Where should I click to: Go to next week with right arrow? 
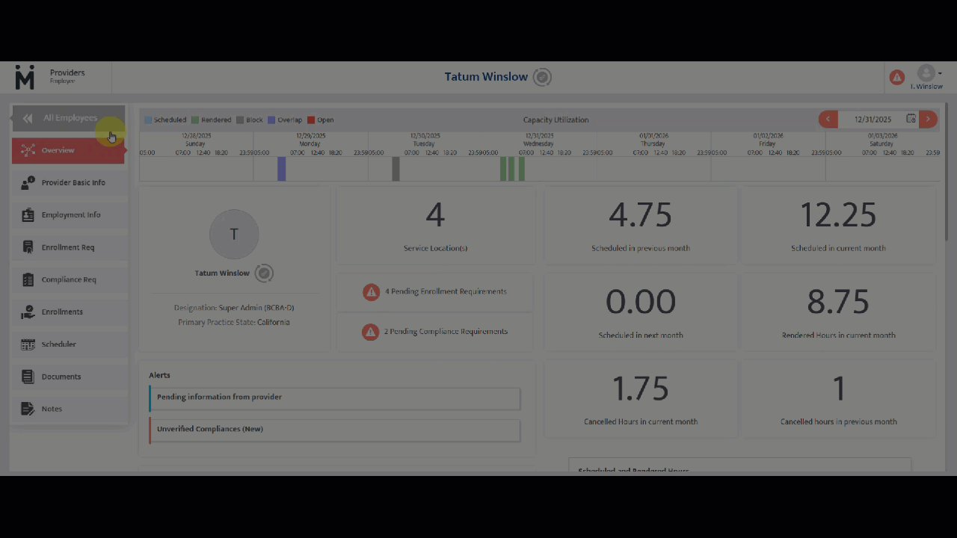click(x=928, y=120)
